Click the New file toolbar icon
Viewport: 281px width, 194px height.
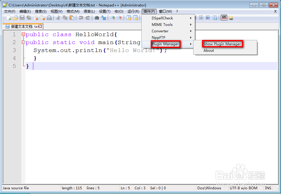[x=9, y=18]
